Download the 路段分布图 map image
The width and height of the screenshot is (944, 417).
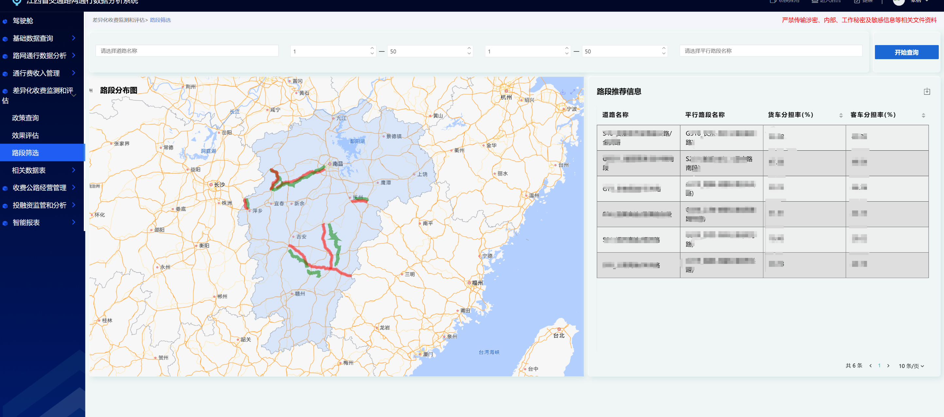[x=563, y=92]
